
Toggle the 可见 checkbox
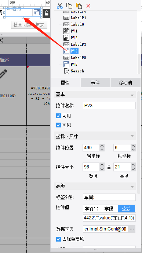(x=58, y=125)
